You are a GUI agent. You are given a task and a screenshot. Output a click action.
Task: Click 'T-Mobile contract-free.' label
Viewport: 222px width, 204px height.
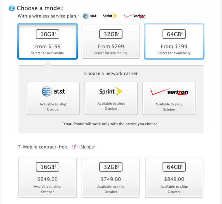pyautogui.click(x=43, y=147)
